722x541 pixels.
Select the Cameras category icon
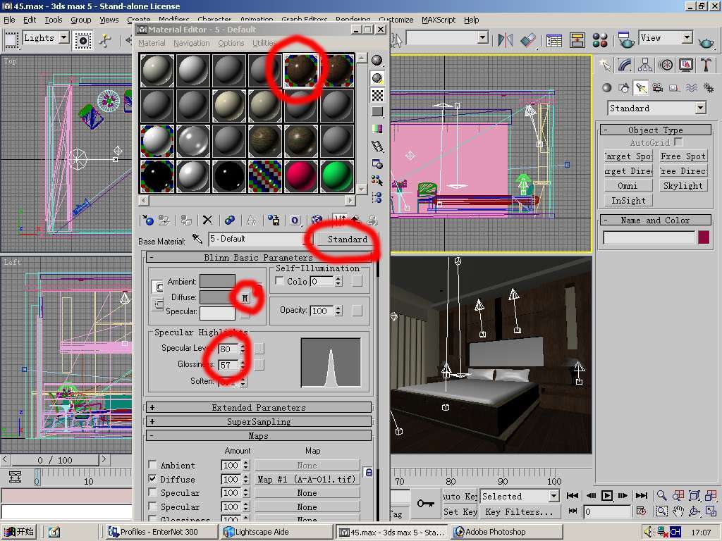click(658, 87)
